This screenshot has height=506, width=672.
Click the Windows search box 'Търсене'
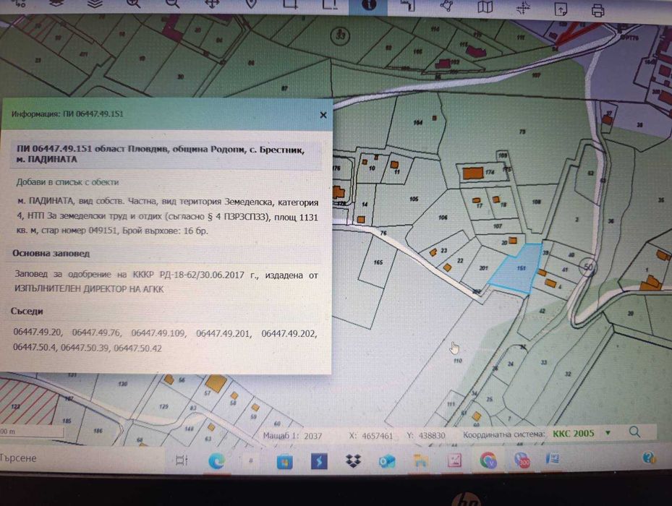pyautogui.click(x=82, y=458)
